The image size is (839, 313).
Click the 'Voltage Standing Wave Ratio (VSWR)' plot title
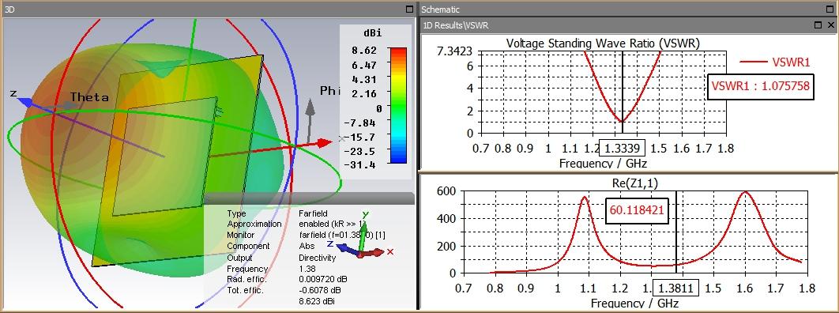(x=604, y=43)
